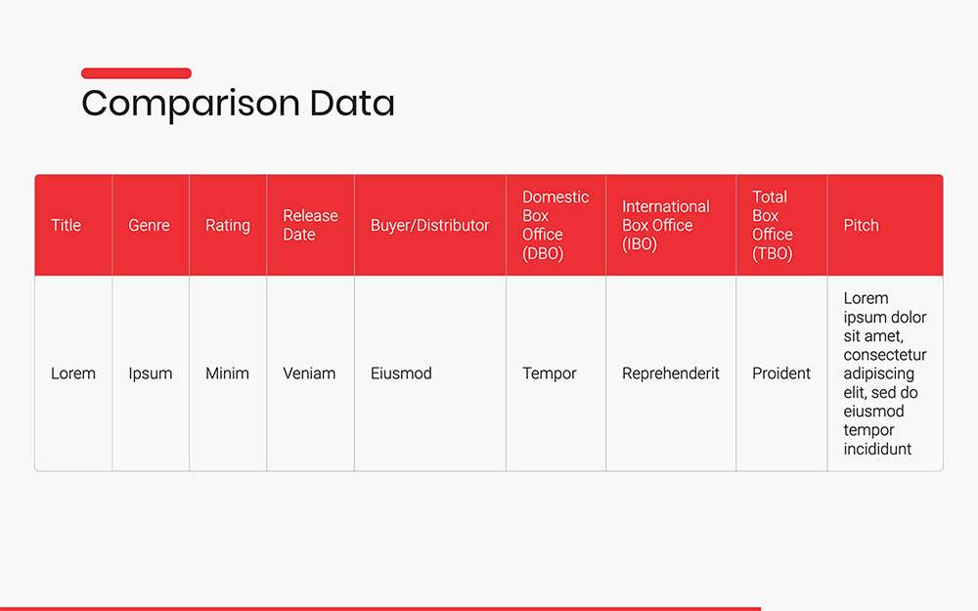The image size is (978, 611).
Task: Select the Minim rating cell
Action: 227,373
